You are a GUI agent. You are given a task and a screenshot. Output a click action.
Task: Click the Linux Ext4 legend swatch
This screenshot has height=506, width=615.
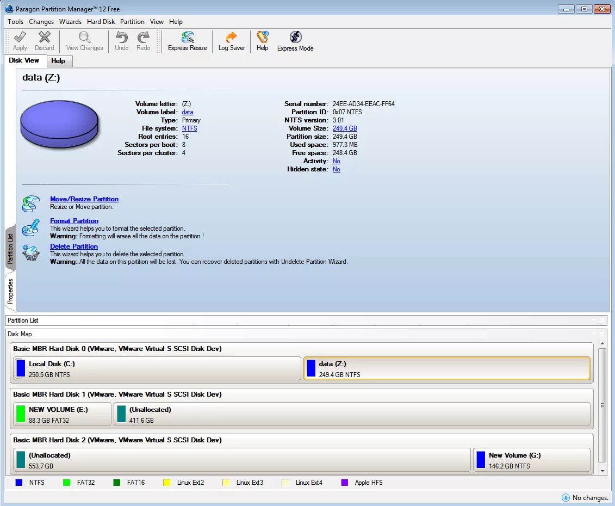click(x=285, y=483)
